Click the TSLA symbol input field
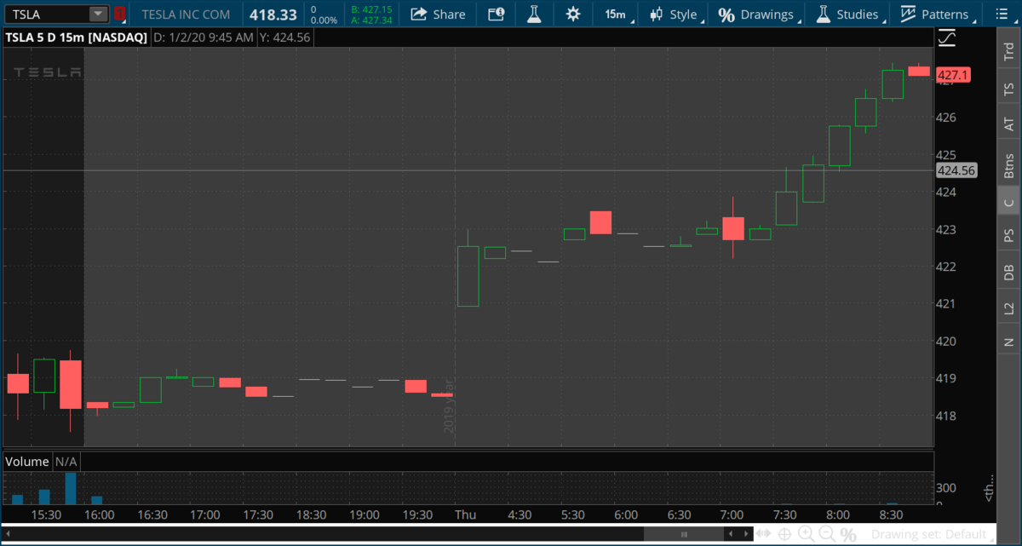This screenshot has width=1022, height=546. click(48, 14)
